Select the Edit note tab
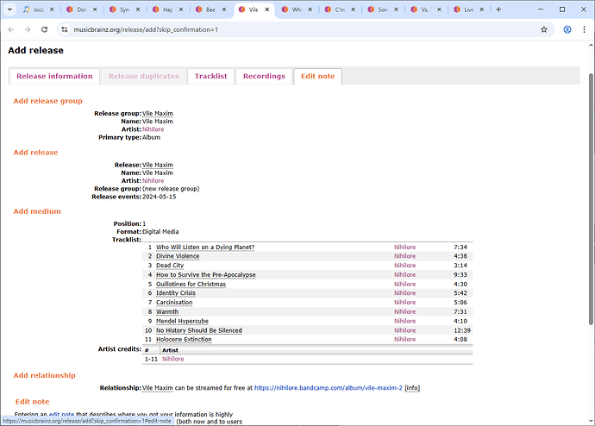 (318, 76)
